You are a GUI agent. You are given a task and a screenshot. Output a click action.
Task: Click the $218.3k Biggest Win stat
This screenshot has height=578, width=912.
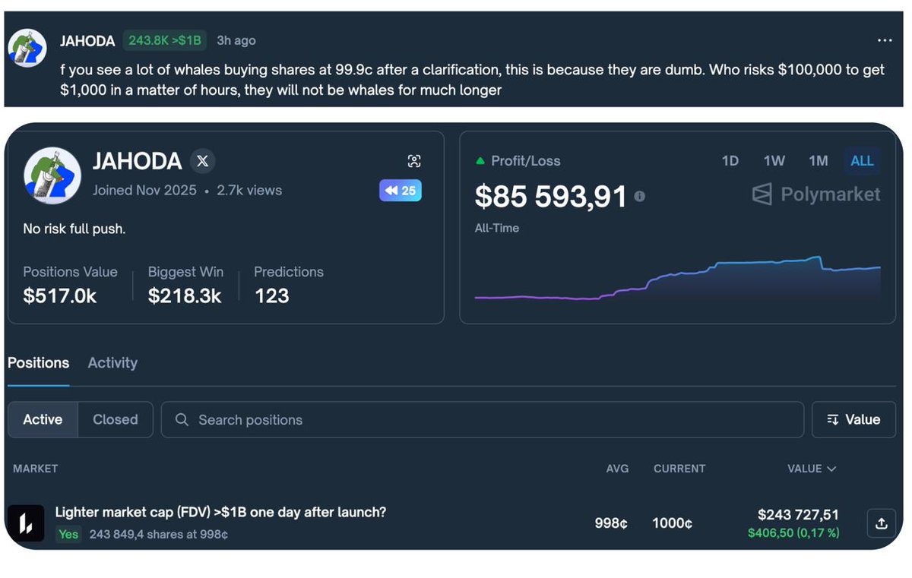185,295
